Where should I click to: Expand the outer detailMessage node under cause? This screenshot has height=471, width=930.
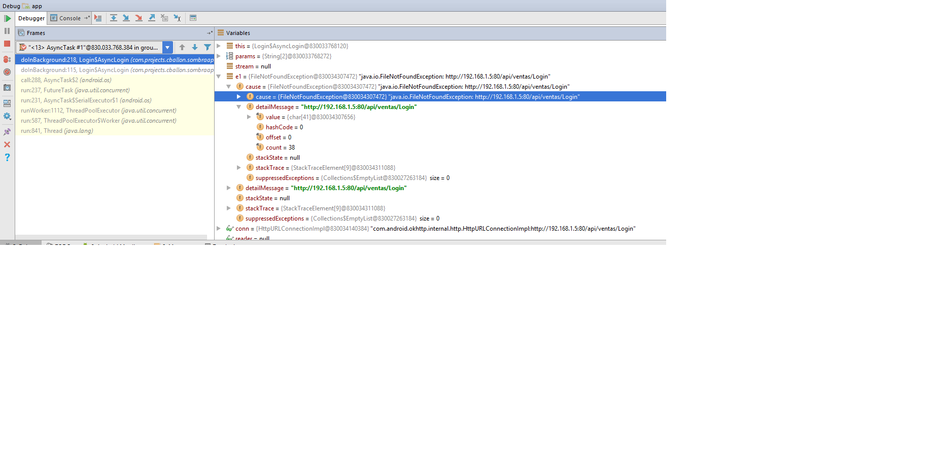tap(229, 188)
